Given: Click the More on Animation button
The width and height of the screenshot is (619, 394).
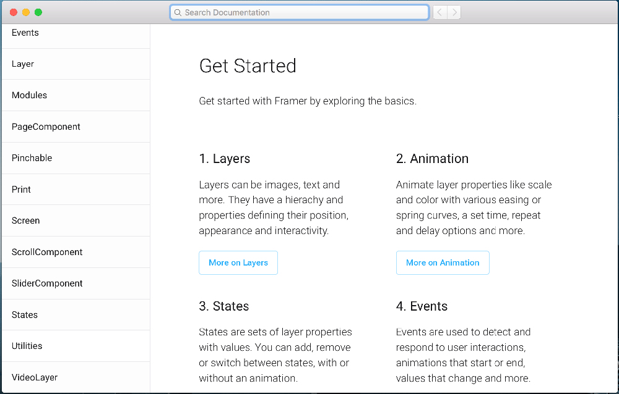Looking at the screenshot, I should (x=443, y=262).
